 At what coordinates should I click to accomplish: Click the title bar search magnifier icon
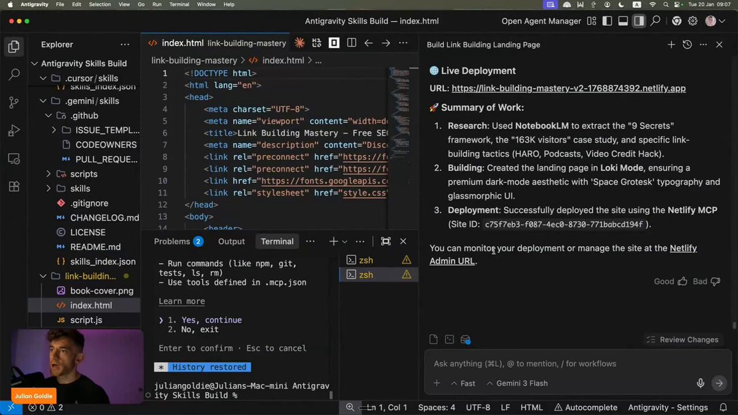click(x=656, y=21)
